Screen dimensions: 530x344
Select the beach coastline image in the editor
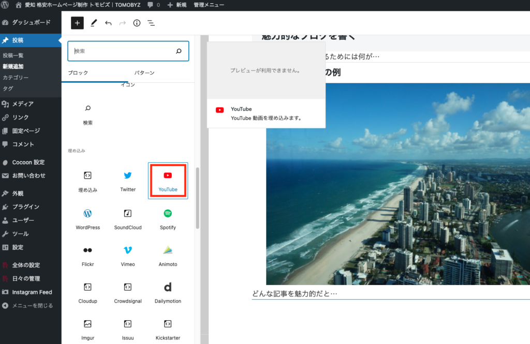(397, 207)
